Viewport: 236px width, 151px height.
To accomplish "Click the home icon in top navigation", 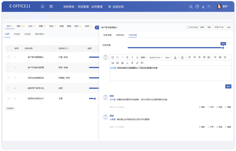I will point(43,6).
